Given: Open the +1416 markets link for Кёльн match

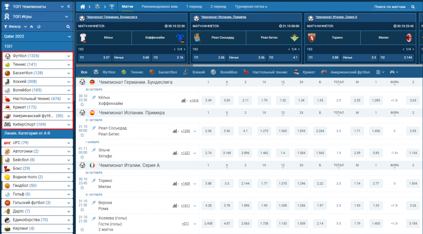Looking at the screenshot, I should tap(194, 100).
